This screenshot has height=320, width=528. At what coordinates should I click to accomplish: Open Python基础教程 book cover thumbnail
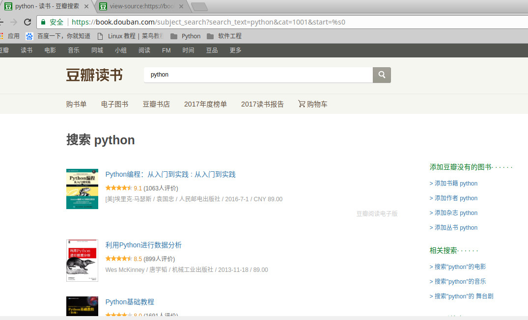(x=82, y=306)
